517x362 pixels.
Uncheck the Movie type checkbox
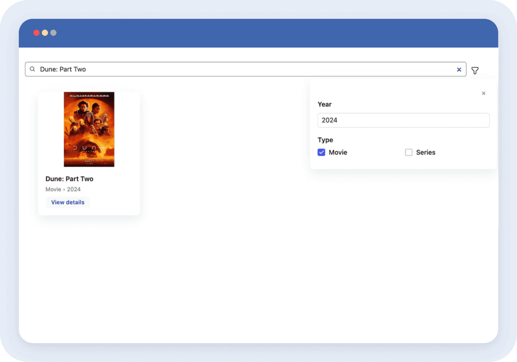(322, 152)
